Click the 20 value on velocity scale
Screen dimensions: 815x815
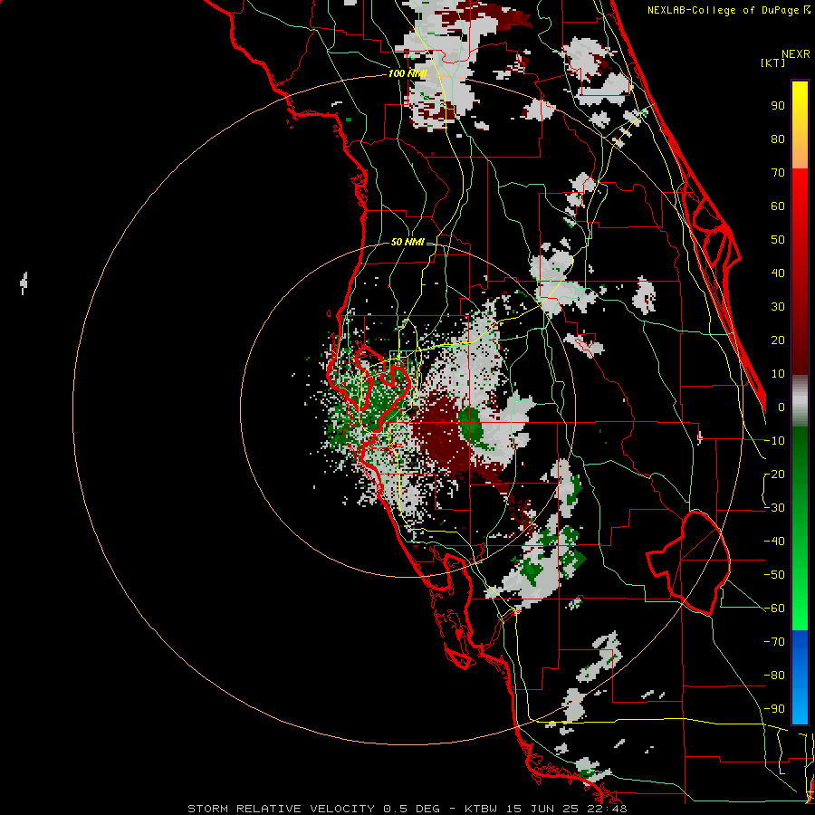click(x=778, y=340)
